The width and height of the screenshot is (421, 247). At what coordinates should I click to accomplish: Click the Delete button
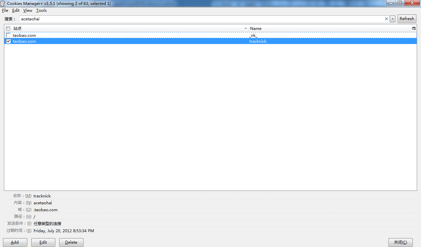(x=71, y=242)
